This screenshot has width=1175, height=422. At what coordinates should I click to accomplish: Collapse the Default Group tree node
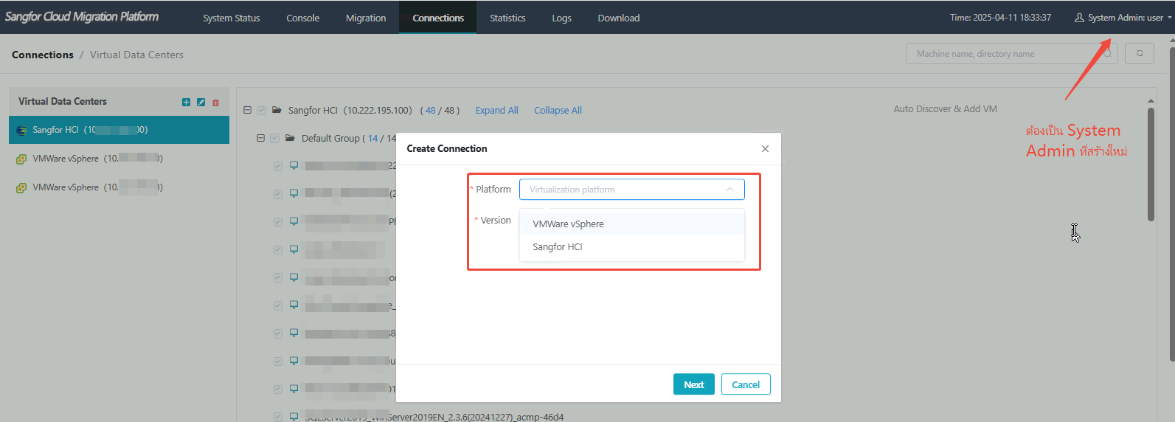(260, 138)
